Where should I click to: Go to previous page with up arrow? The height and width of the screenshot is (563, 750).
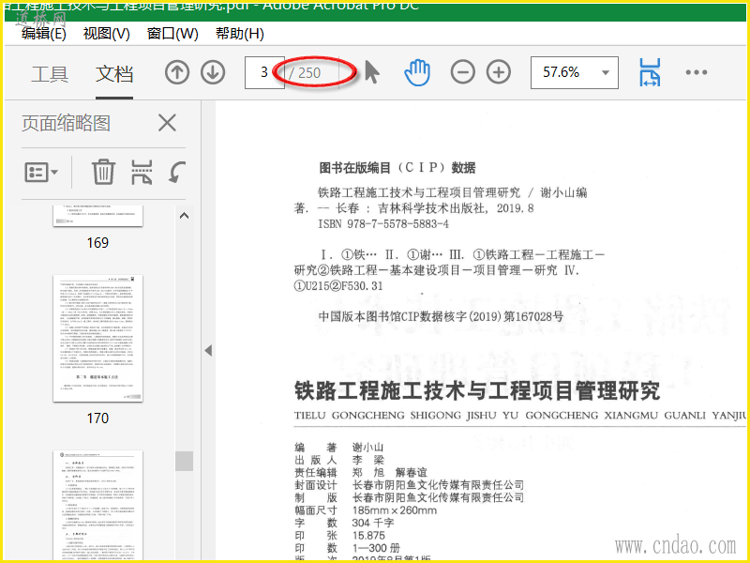177,73
